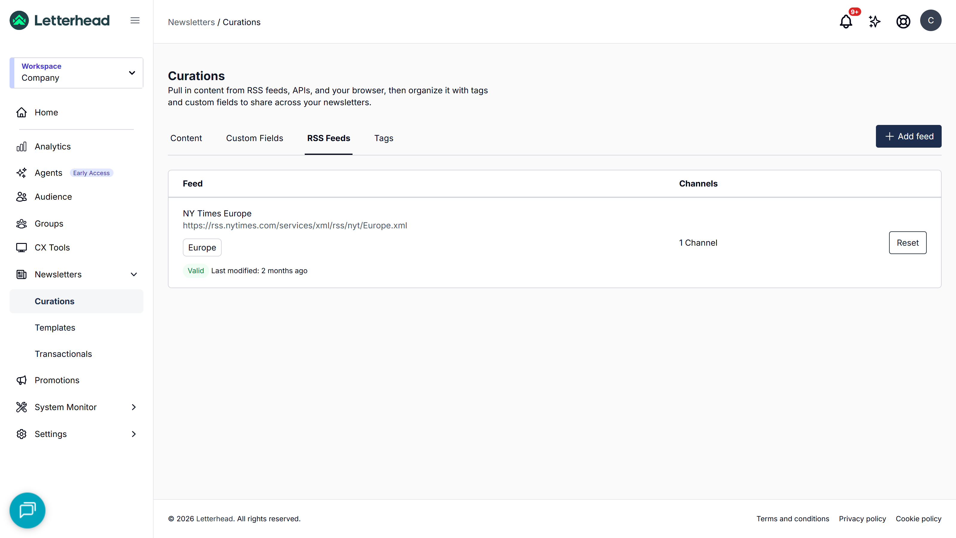This screenshot has width=956, height=538.
Task: Select the RSS Feeds tab
Action: point(328,138)
